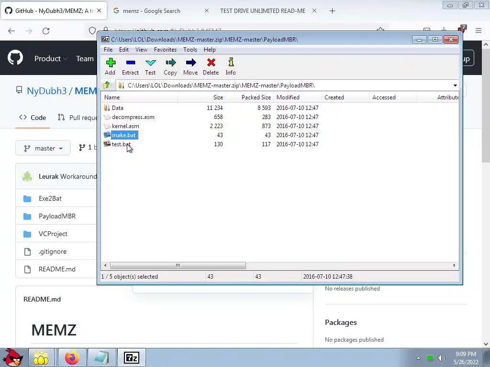Sort by Packed Size column header

[250, 97]
